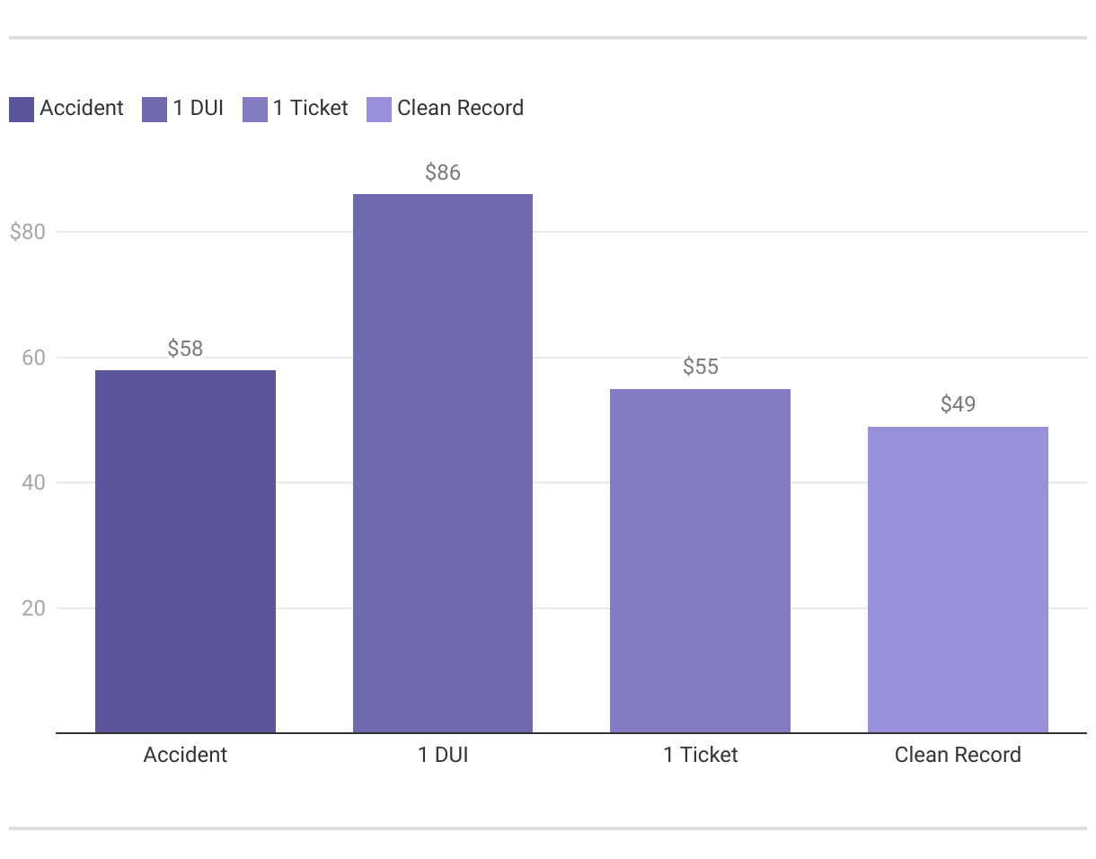
Task: Select the dark purple Accident bar
Action: click(185, 552)
